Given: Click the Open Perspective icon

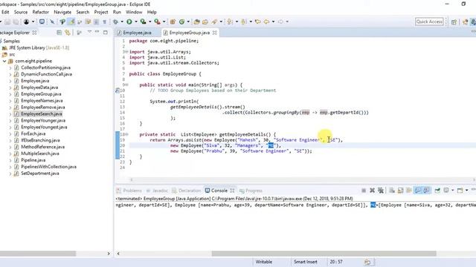Looking at the screenshot, I should (454, 22).
